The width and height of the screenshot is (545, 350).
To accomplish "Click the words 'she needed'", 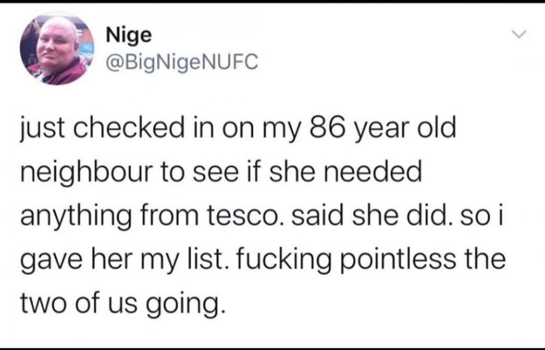I will [x=345, y=172].
